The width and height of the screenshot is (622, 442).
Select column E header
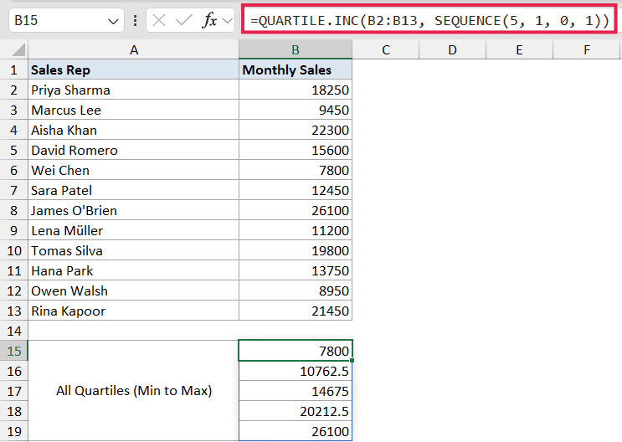click(519, 50)
